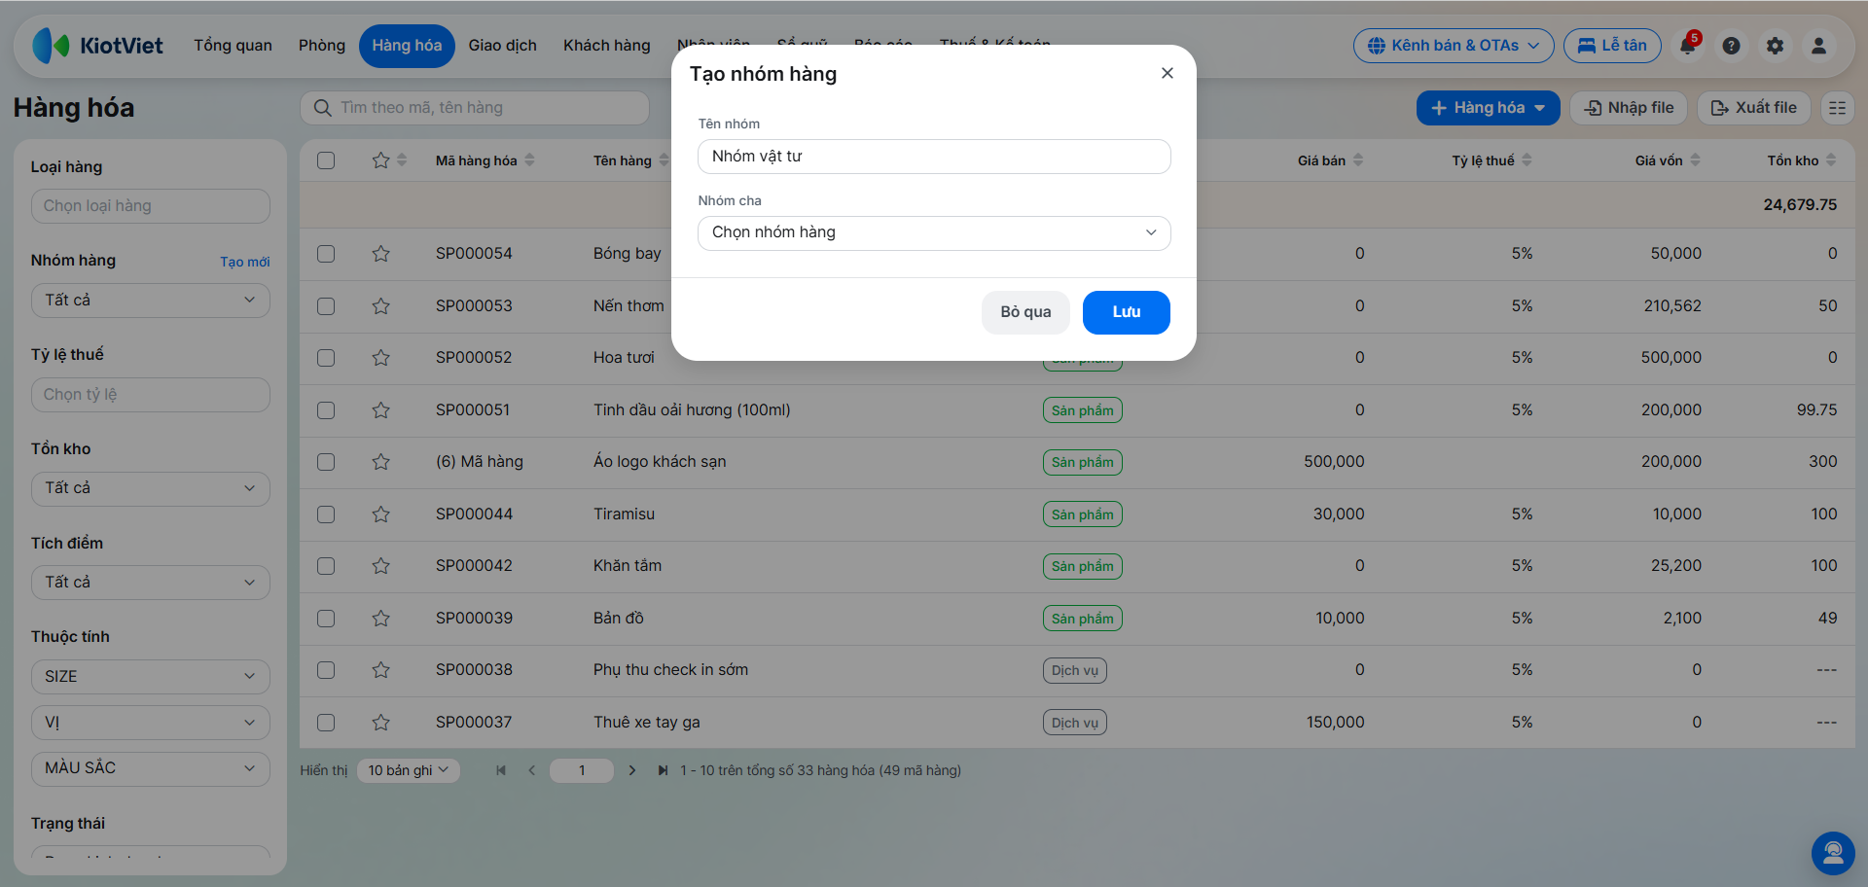Click the Lưu button
Viewport: 1868px width, 887px height.
tap(1127, 312)
